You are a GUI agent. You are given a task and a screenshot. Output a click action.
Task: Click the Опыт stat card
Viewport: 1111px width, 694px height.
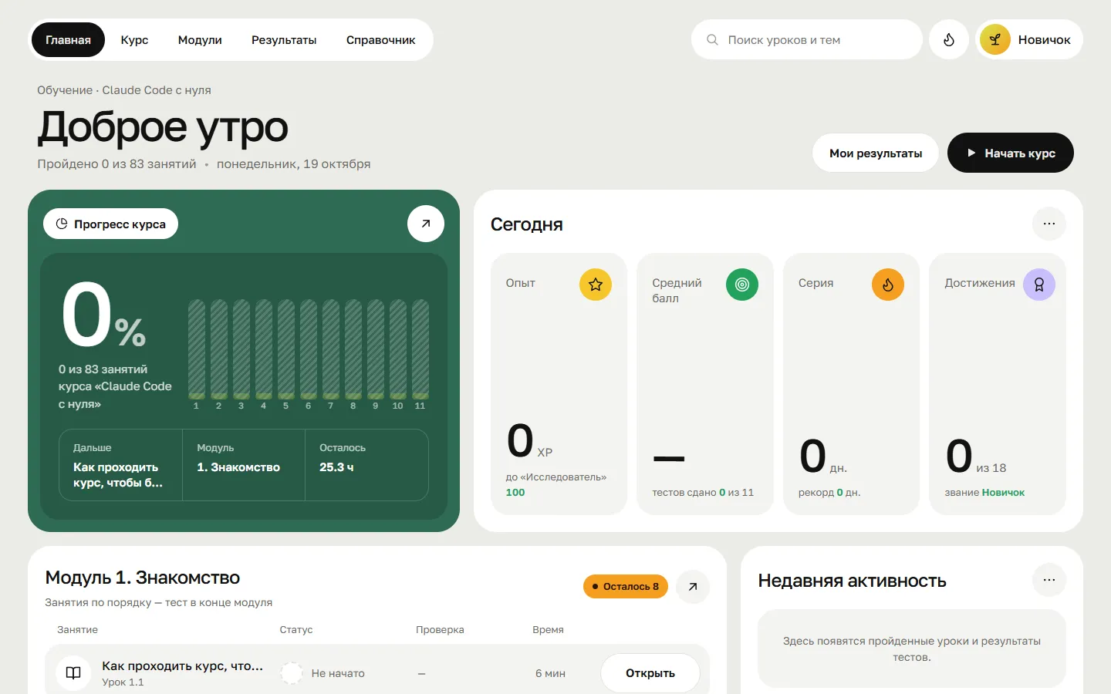559,384
